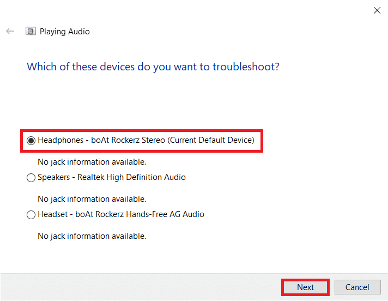Click the jack information text under Speakers

click(x=92, y=199)
